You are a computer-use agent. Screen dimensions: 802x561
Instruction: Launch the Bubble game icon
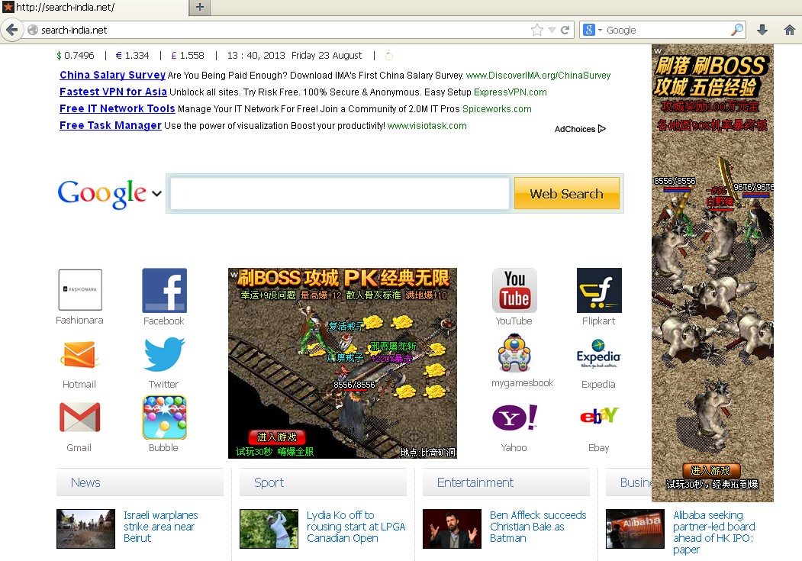pyautogui.click(x=164, y=418)
